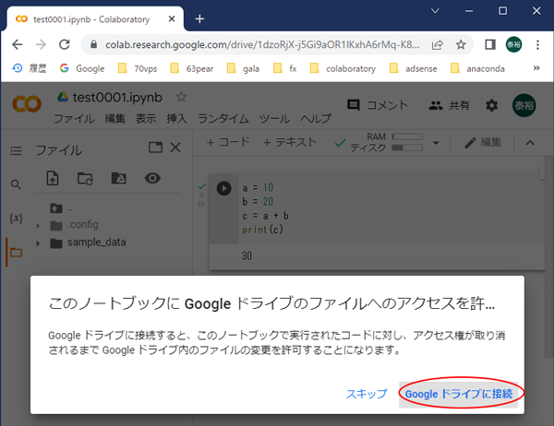The width and height of the screenshot is (554, 426).
Task: Click the address bar URL
Action: coord(262,45)
